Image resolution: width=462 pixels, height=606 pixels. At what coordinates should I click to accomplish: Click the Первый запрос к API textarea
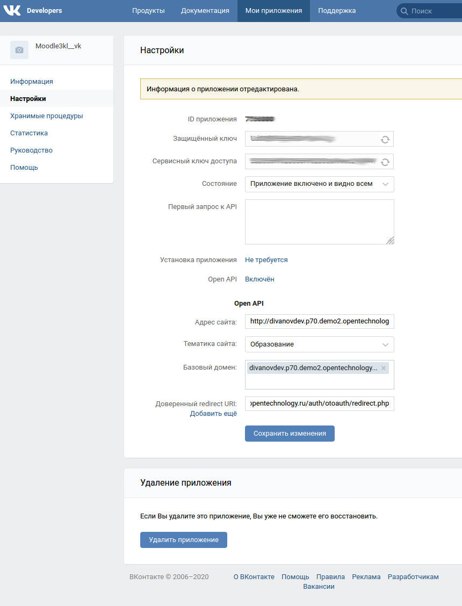(x=319, y=222)
